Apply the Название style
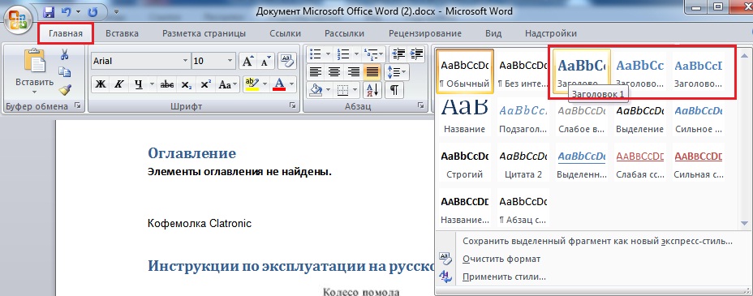 click(x=465, y=116)
